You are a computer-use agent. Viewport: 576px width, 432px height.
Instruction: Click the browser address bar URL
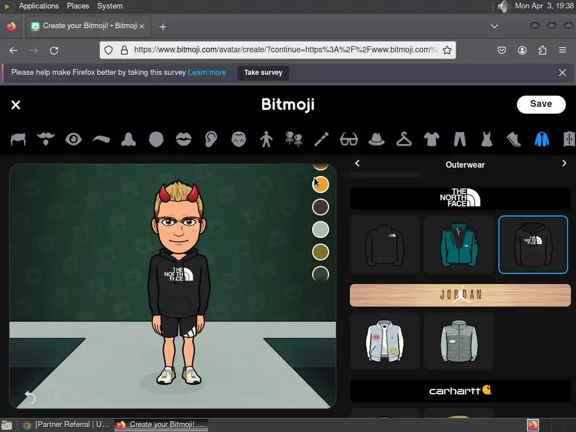(x=285, y=49)
